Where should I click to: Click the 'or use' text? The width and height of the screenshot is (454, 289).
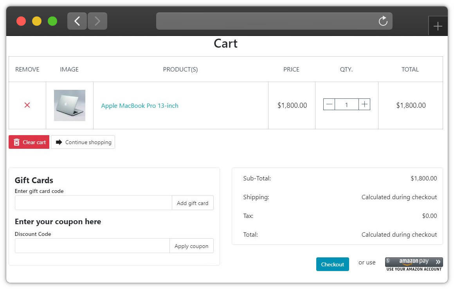(367, 262)
